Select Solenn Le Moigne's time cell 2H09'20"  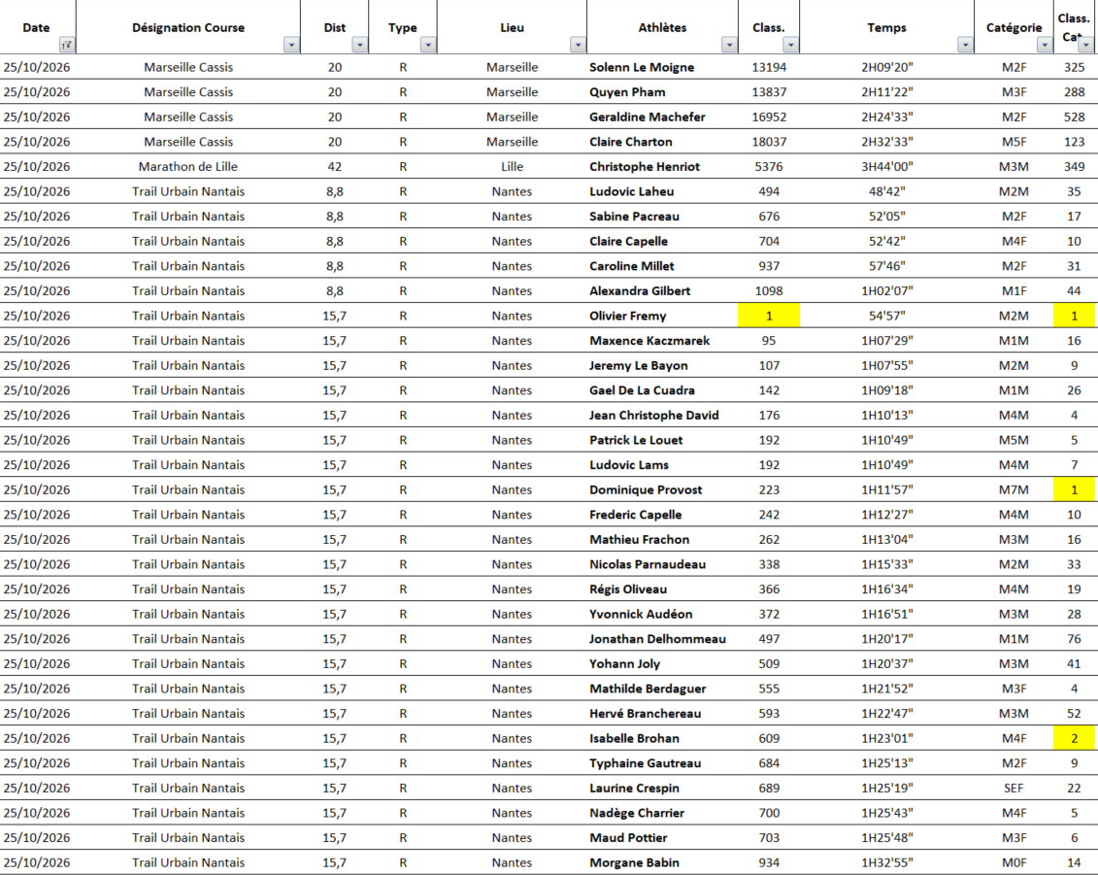(x=886, y=67)
